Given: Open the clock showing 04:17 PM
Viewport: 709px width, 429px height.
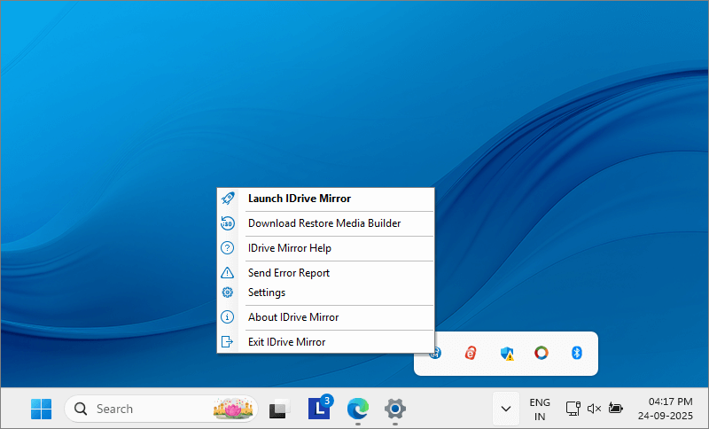Looking at the screenshot, I should pos(666,409).
